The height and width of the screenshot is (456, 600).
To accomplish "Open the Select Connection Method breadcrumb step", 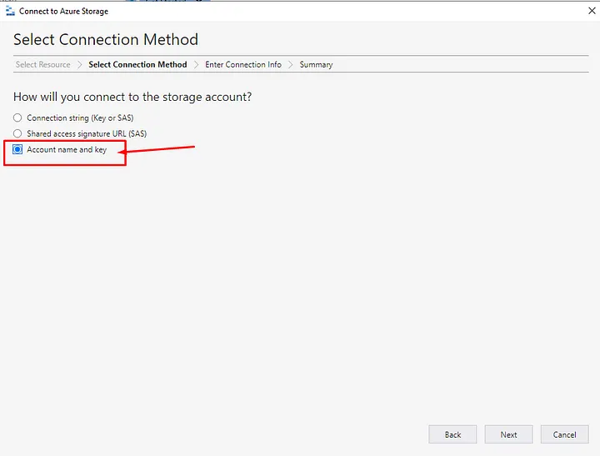I will [137, 65].
